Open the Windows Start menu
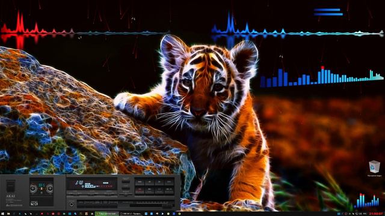The width and height of the screenshot is (385, 216). pyautogui.click(x=2, y=214)
